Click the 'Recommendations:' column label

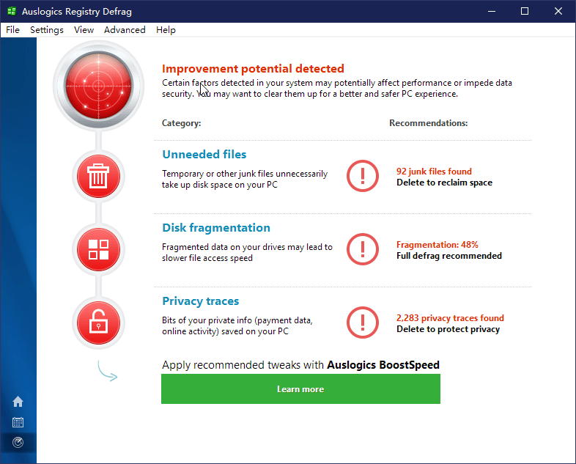(428, 123)
